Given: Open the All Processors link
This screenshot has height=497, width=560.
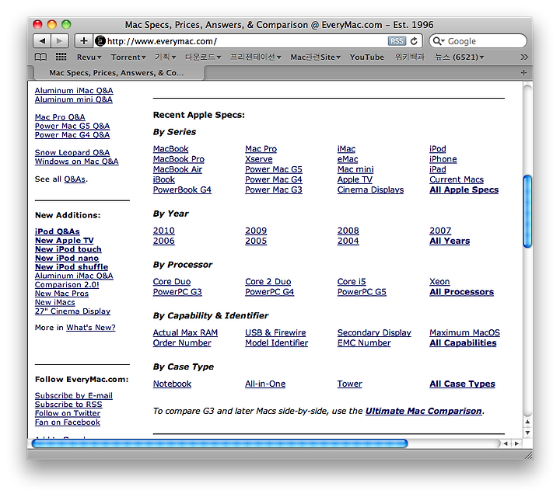Looking at the screenshot, I should pos(461,292).
